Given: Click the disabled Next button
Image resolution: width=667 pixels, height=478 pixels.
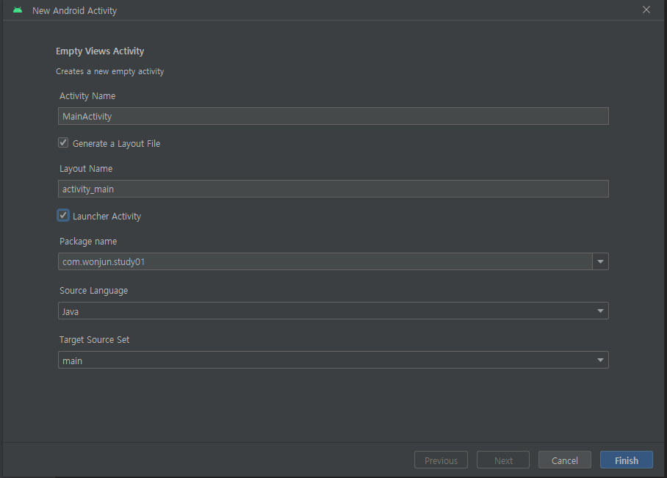Looking at the screenshot, I should pyautogui.click(x=502, y=460).
